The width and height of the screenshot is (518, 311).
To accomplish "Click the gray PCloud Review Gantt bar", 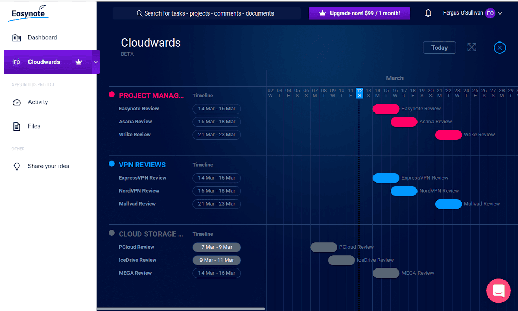I will pyautogui.click(x=324, y=247).
